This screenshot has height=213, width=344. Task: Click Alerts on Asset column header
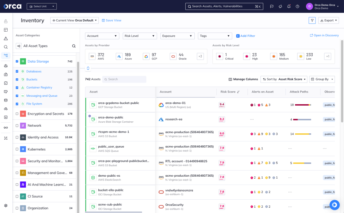pyautogui.click(x=262, y=92)
